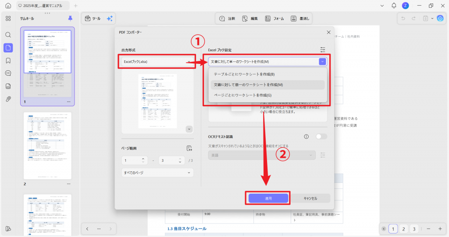Viewport: 449px width, 237px height.
Task: Close the PDF コンバーター dialog
Action: coord(328,32)
